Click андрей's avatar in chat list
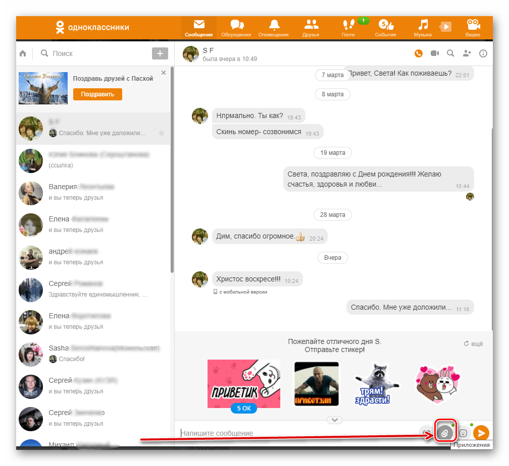 (31, 258)
